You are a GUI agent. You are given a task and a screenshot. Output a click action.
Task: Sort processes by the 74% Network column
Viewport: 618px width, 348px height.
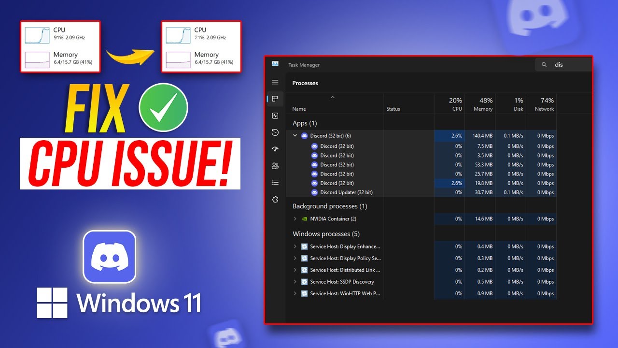[541, 104]
